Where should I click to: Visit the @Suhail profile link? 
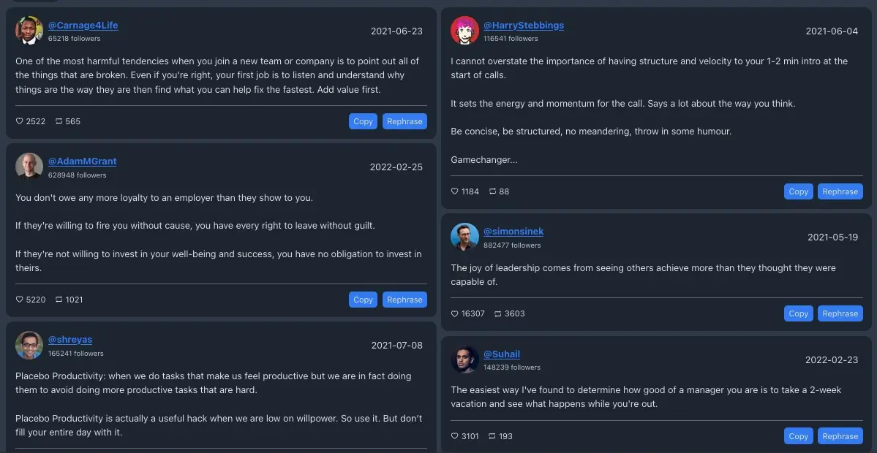pyautogui.click(x=502, y=354)
